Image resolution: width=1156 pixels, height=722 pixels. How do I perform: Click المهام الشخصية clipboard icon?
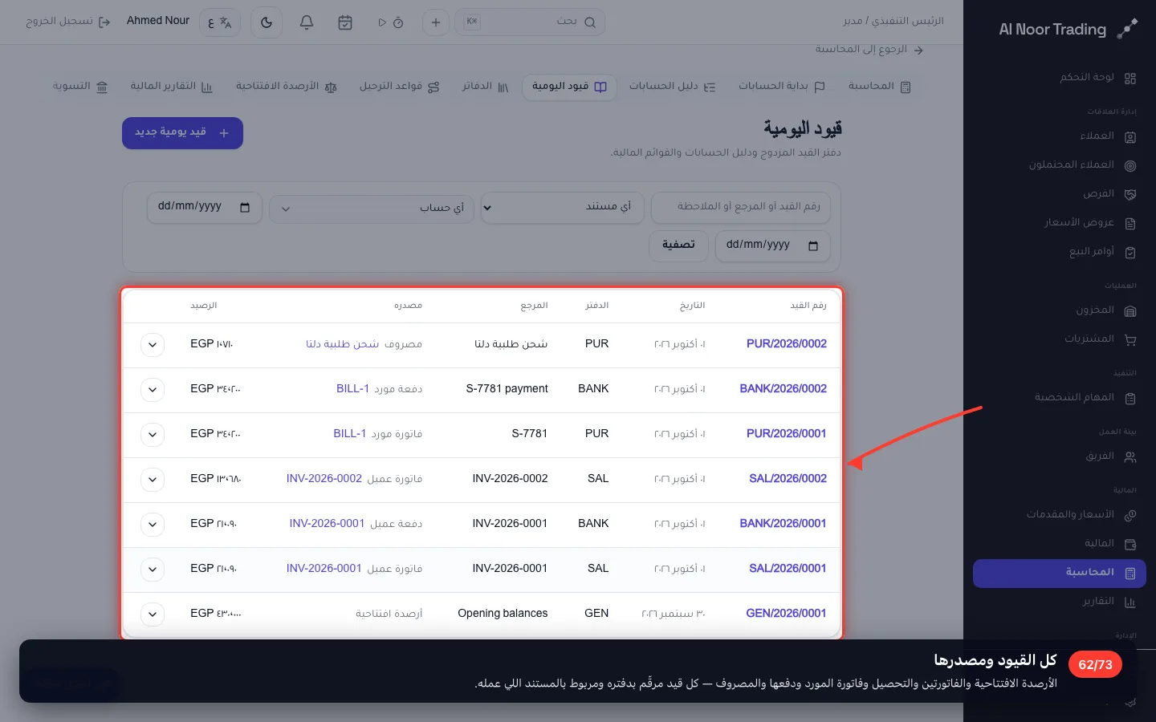tap(1130, 398)
